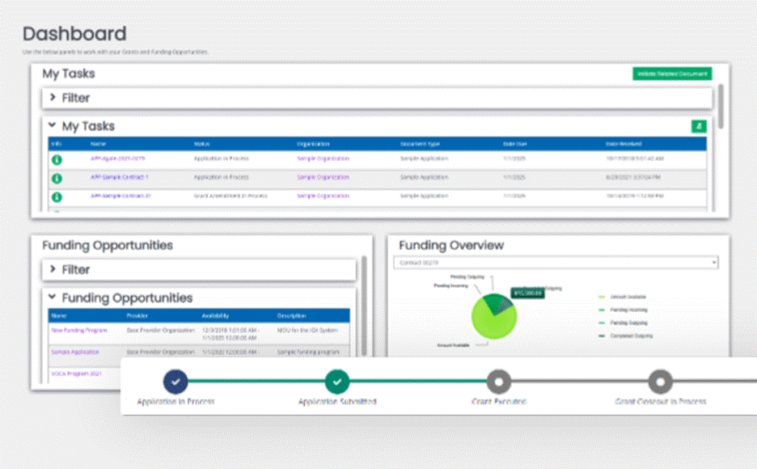Collapse the My Tasks table section
The height and width of the screenshot is (469, 757).
pyautogui.click(x=53, y=126)
